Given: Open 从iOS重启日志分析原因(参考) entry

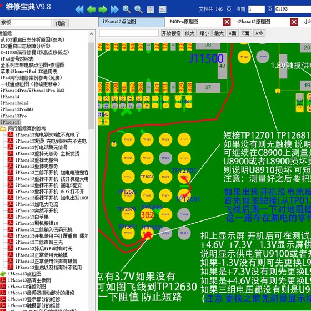Looking at the screenshot, I should 32,39.
